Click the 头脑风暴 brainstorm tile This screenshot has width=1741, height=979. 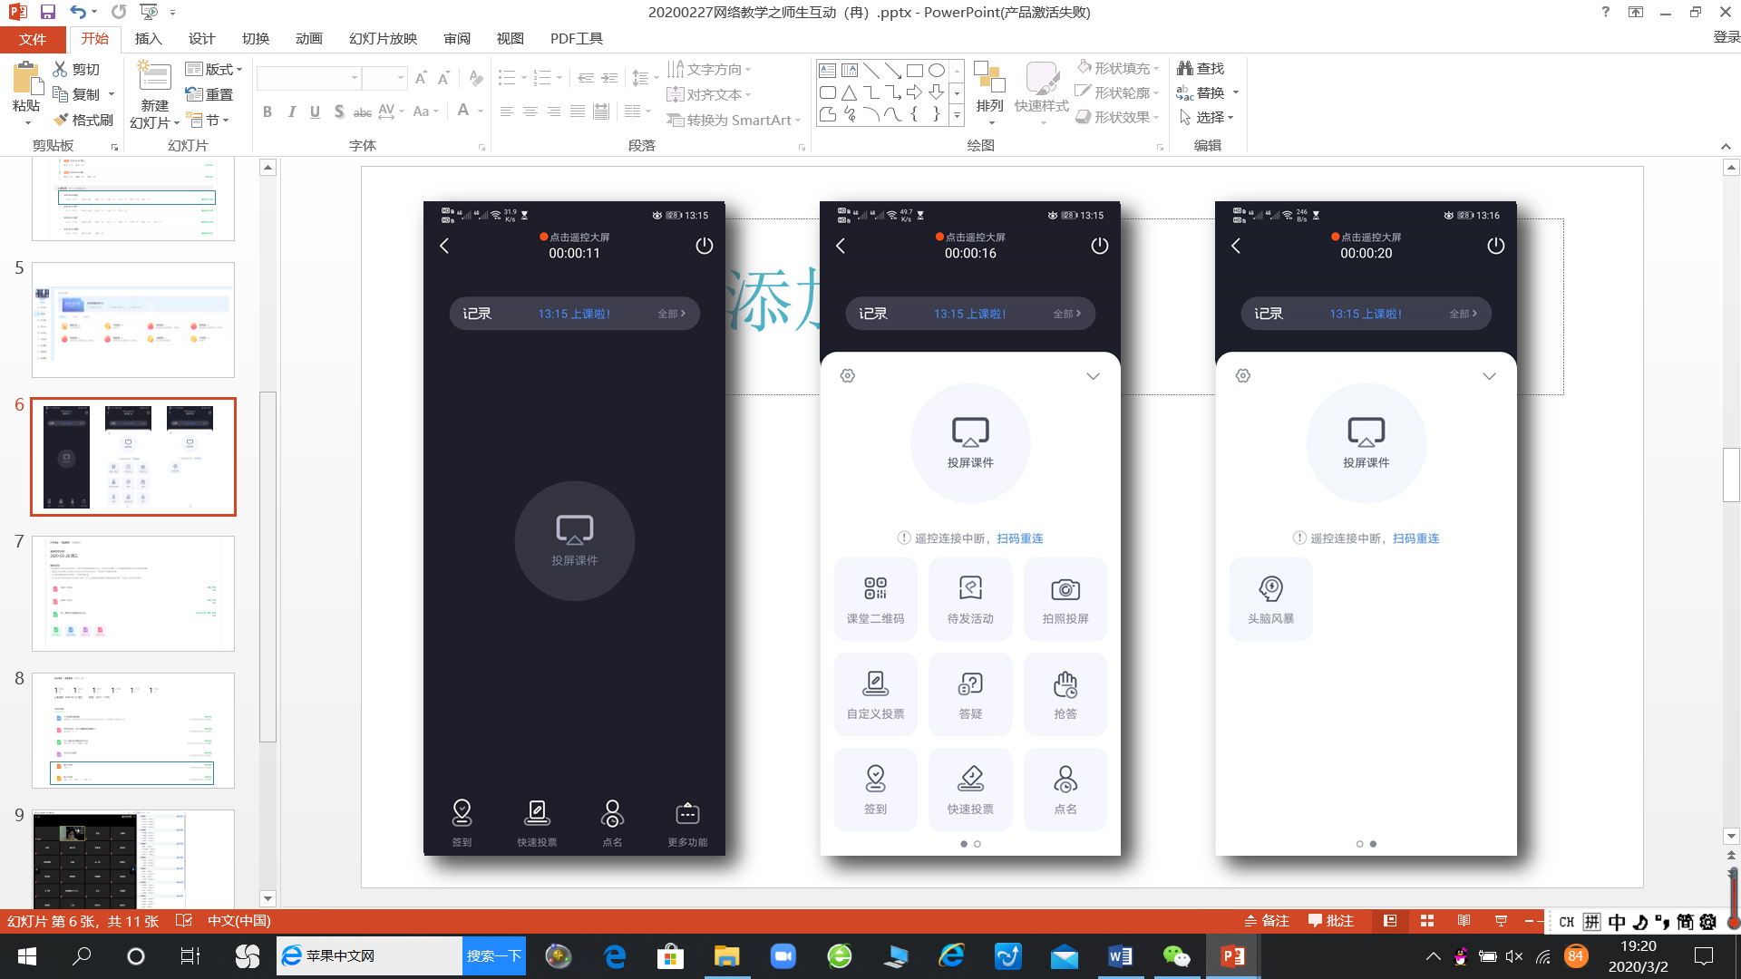pyautogui.click(x=1270, y=599)
